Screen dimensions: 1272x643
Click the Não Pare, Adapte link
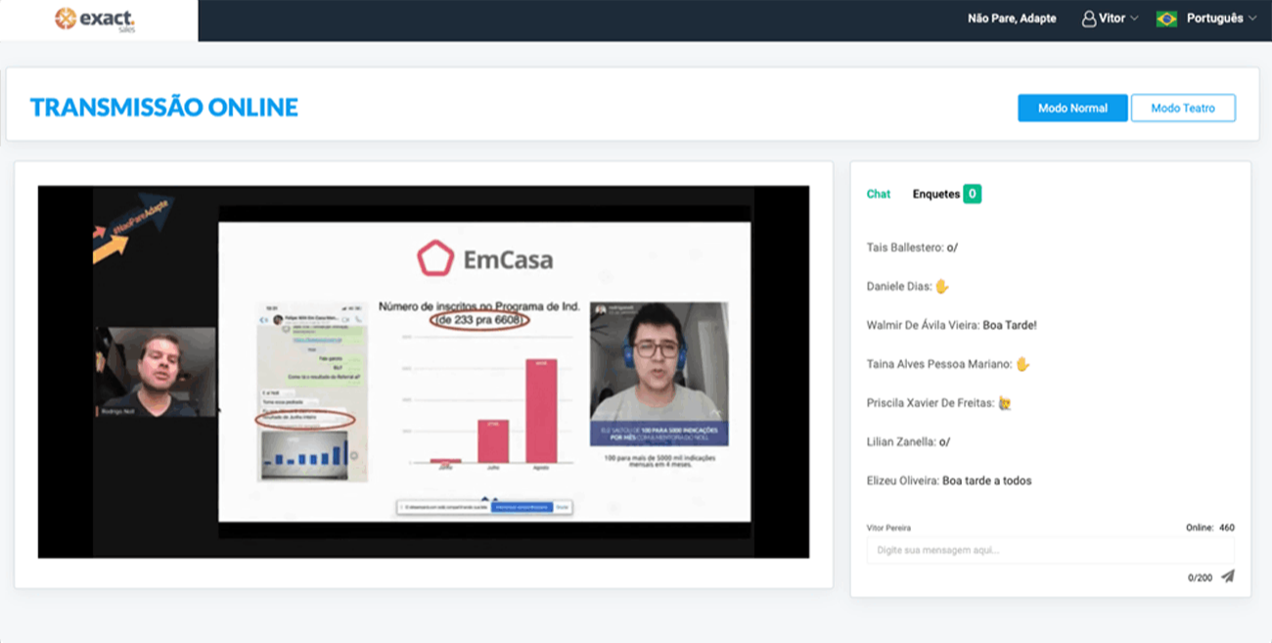pyautogui.click(x=1012, y=19)
